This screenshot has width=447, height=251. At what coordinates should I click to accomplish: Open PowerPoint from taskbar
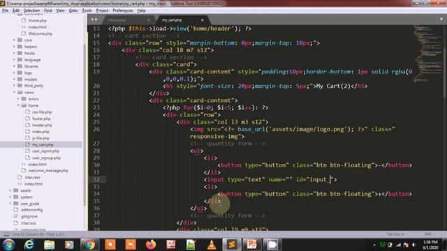[251, 245]
